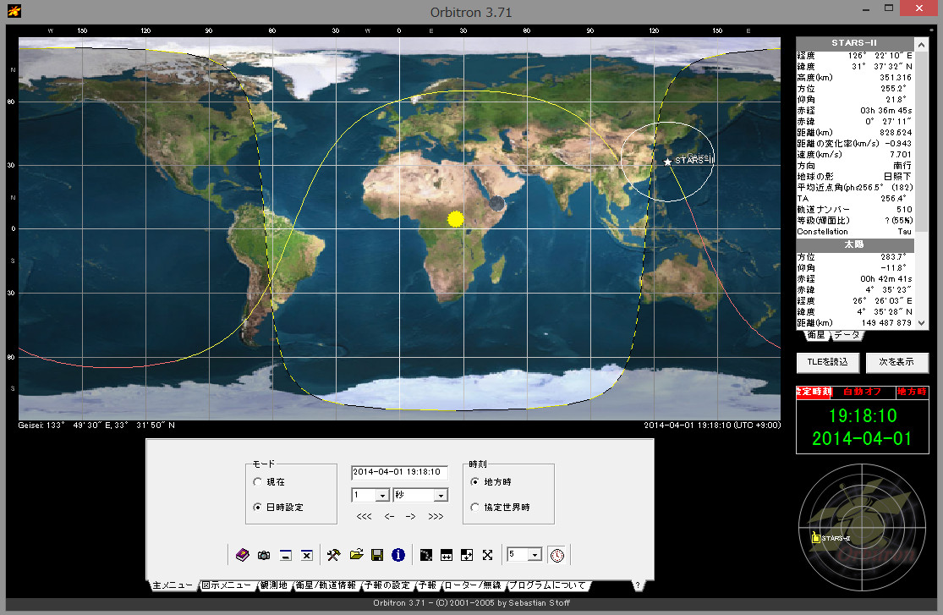Click the green 2014-04-01 date display
Image resolution: width=943 pixels, height=615 pixels.
tap(862, 439)
